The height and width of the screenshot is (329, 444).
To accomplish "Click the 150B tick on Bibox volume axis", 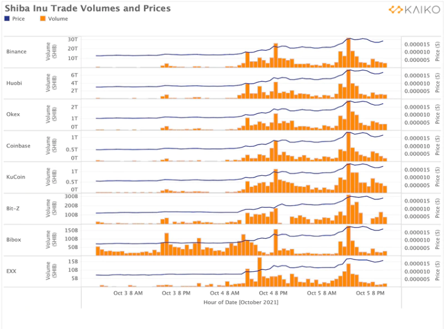I will [x=71, y=231].
